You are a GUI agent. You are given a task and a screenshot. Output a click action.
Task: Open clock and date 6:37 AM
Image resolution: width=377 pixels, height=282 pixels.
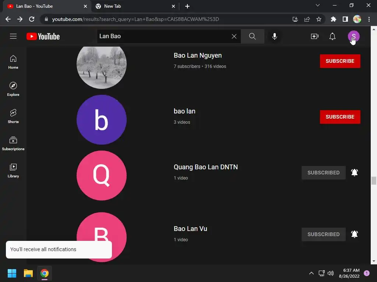pos(349,273)
